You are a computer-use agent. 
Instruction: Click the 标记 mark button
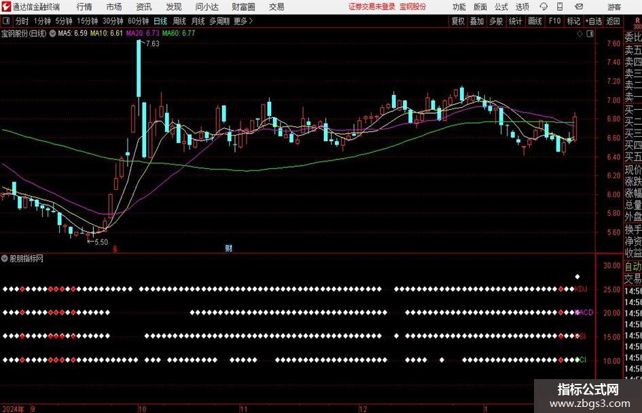tap(573, 21)
